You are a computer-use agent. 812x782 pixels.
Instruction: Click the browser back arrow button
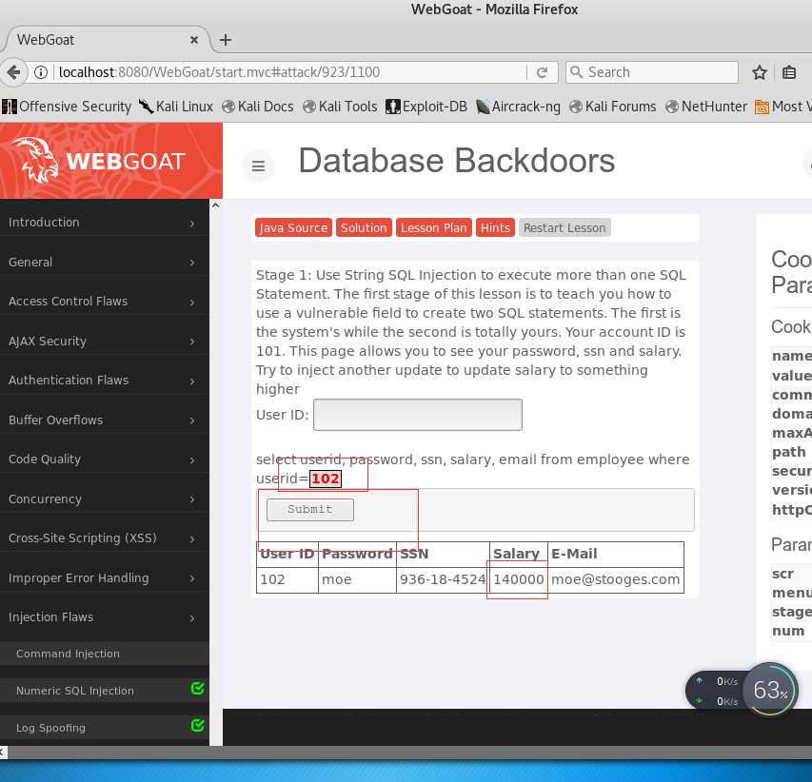pos(13,72)
